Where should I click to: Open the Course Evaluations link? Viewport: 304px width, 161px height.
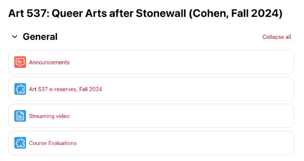(53, 143)
